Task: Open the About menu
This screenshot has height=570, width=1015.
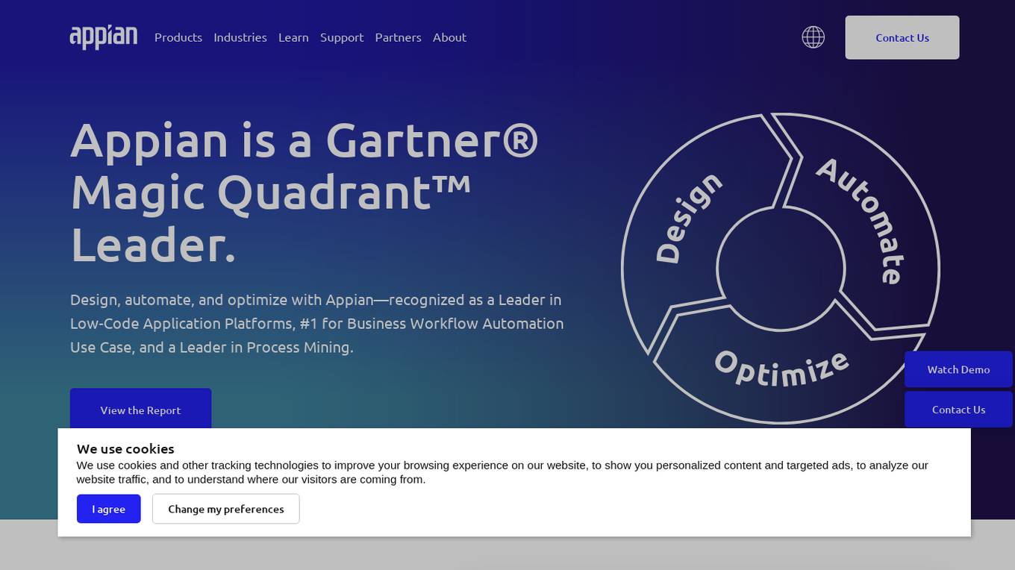Action: (449, 37)
